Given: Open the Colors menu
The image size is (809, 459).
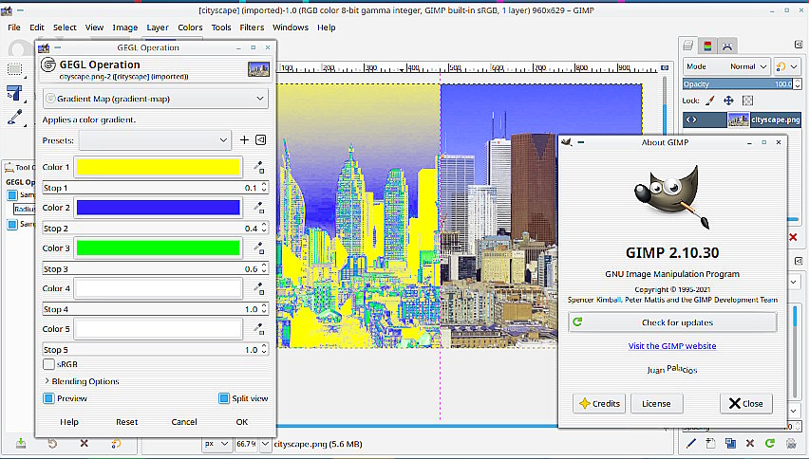Looking at the screenshot, I should [190, 28].
